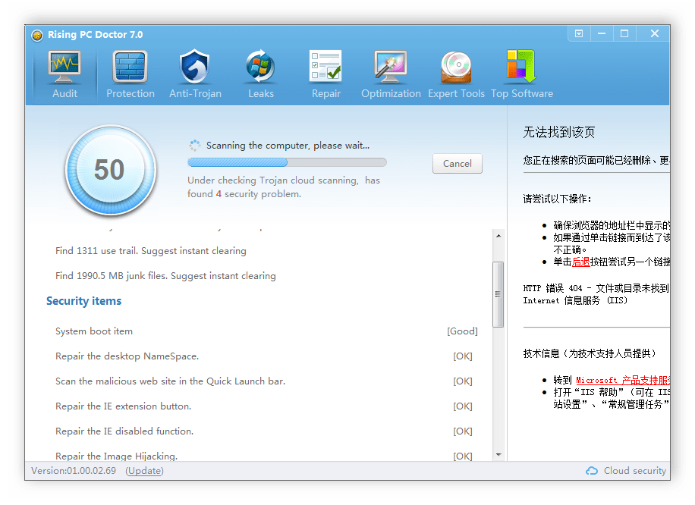Open Expert Tools disc icon
This screenshot has height=505, width=695.
456,67
